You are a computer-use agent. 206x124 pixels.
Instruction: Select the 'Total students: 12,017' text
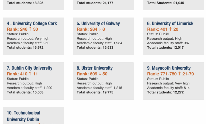[165, 47]
